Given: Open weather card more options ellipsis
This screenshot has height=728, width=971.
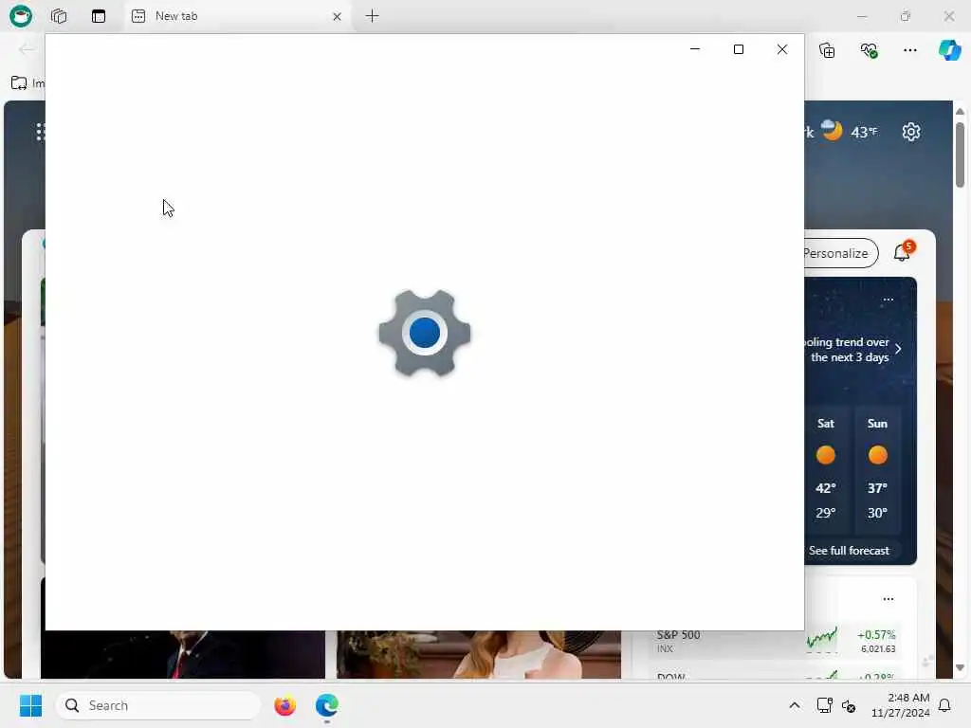Looking at the screenshot, I should pyautogui.click(x=888, y=300).
